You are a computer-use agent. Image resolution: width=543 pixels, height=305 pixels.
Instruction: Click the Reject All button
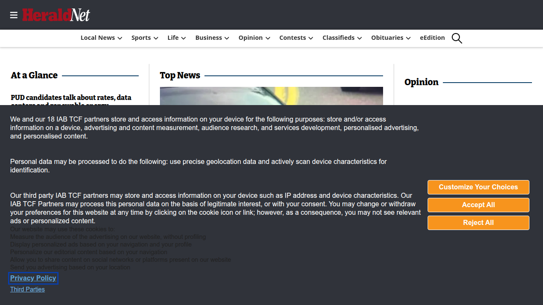click(x=479, y=223)
